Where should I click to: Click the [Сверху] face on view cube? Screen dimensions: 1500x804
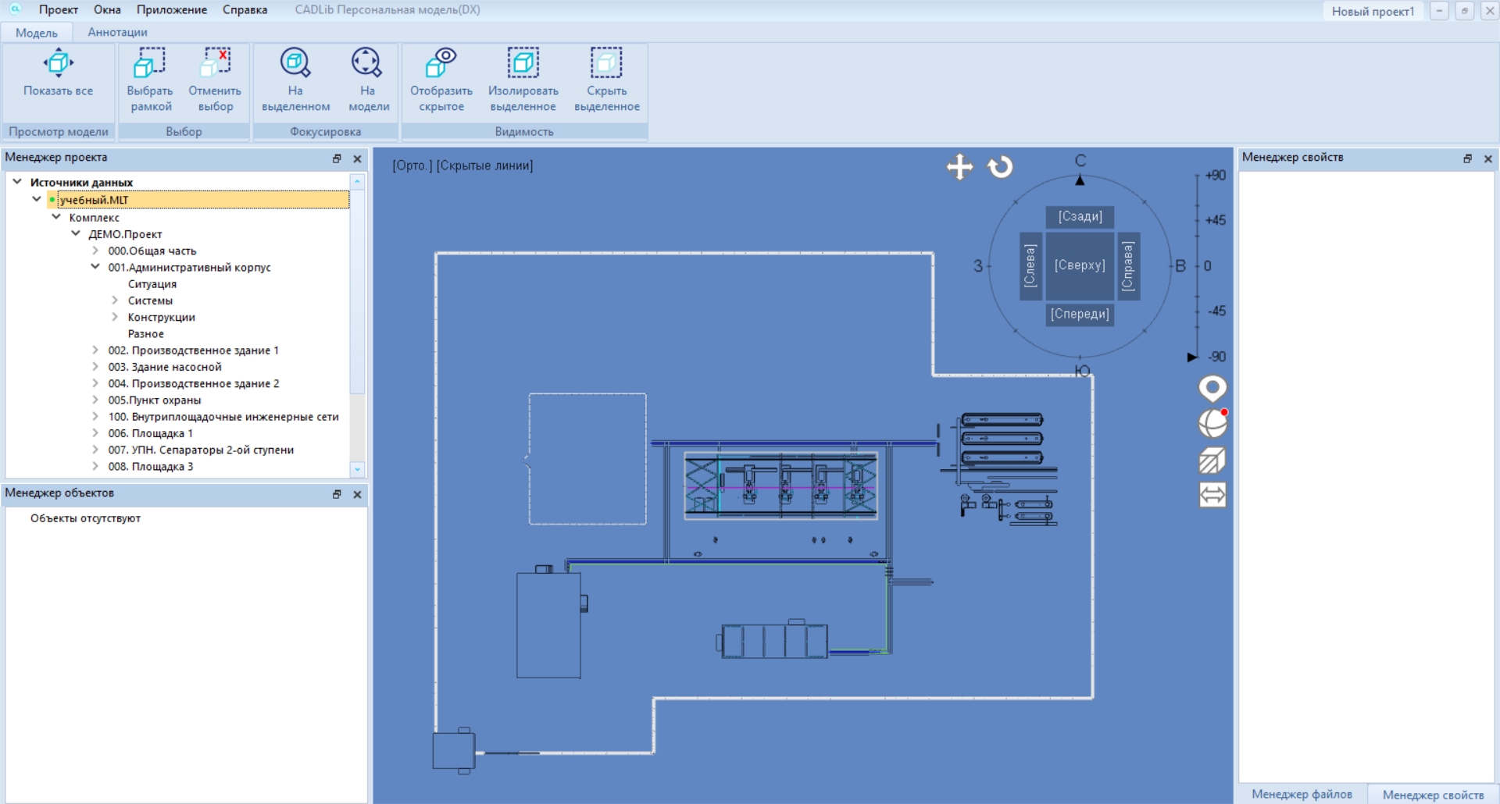1080,265
